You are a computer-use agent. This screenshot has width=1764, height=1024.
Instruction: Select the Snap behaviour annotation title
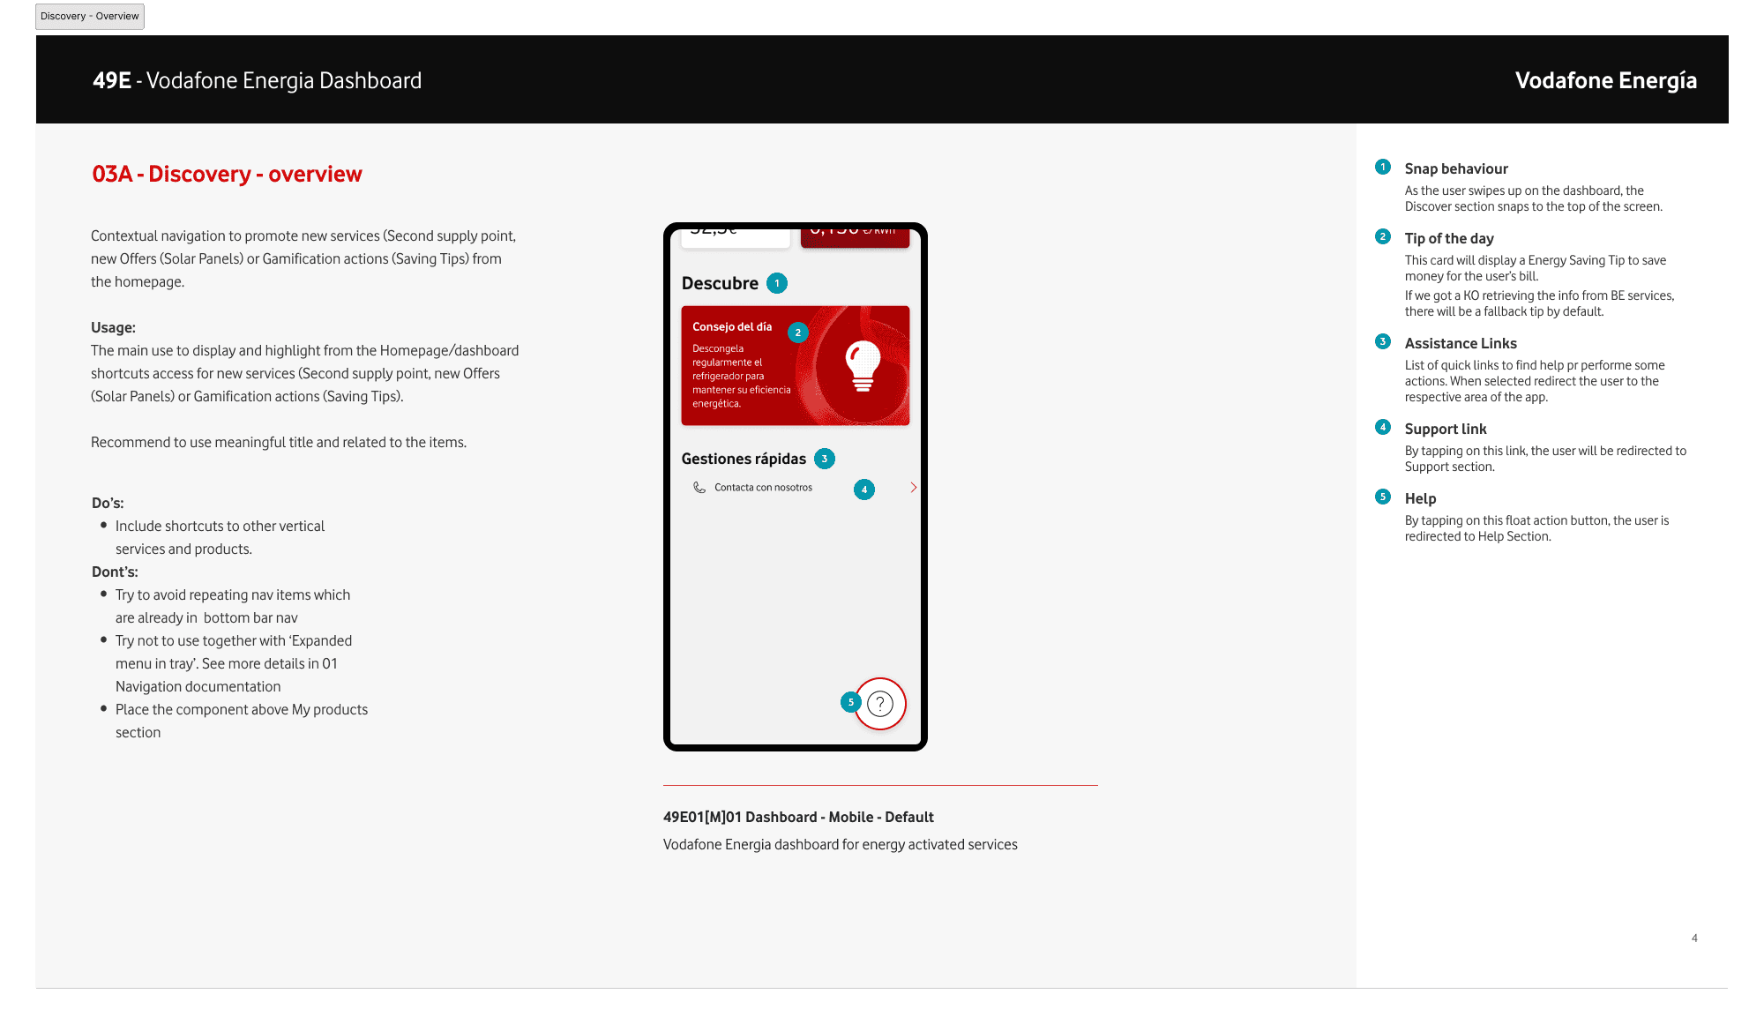click(1456, 168)
